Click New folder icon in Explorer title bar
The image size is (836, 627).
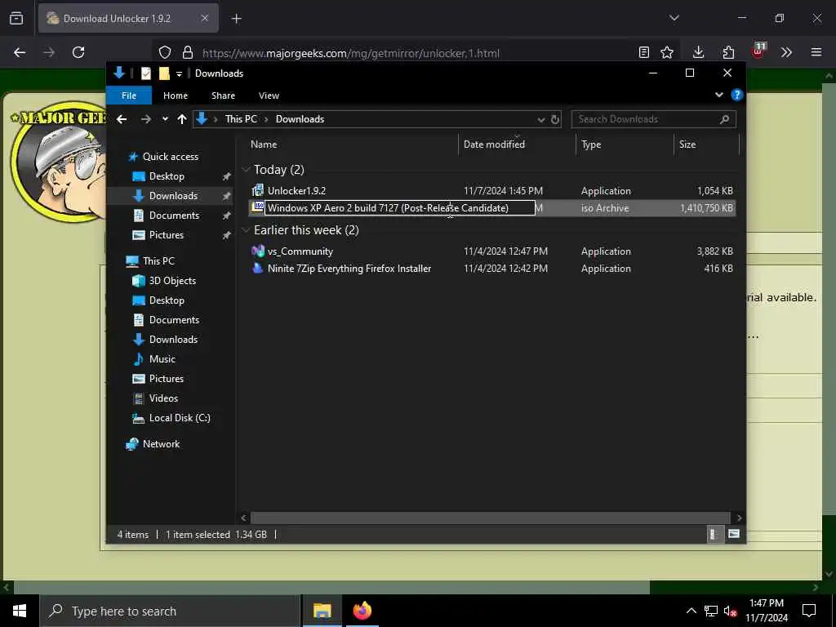(x=164, y=73)
